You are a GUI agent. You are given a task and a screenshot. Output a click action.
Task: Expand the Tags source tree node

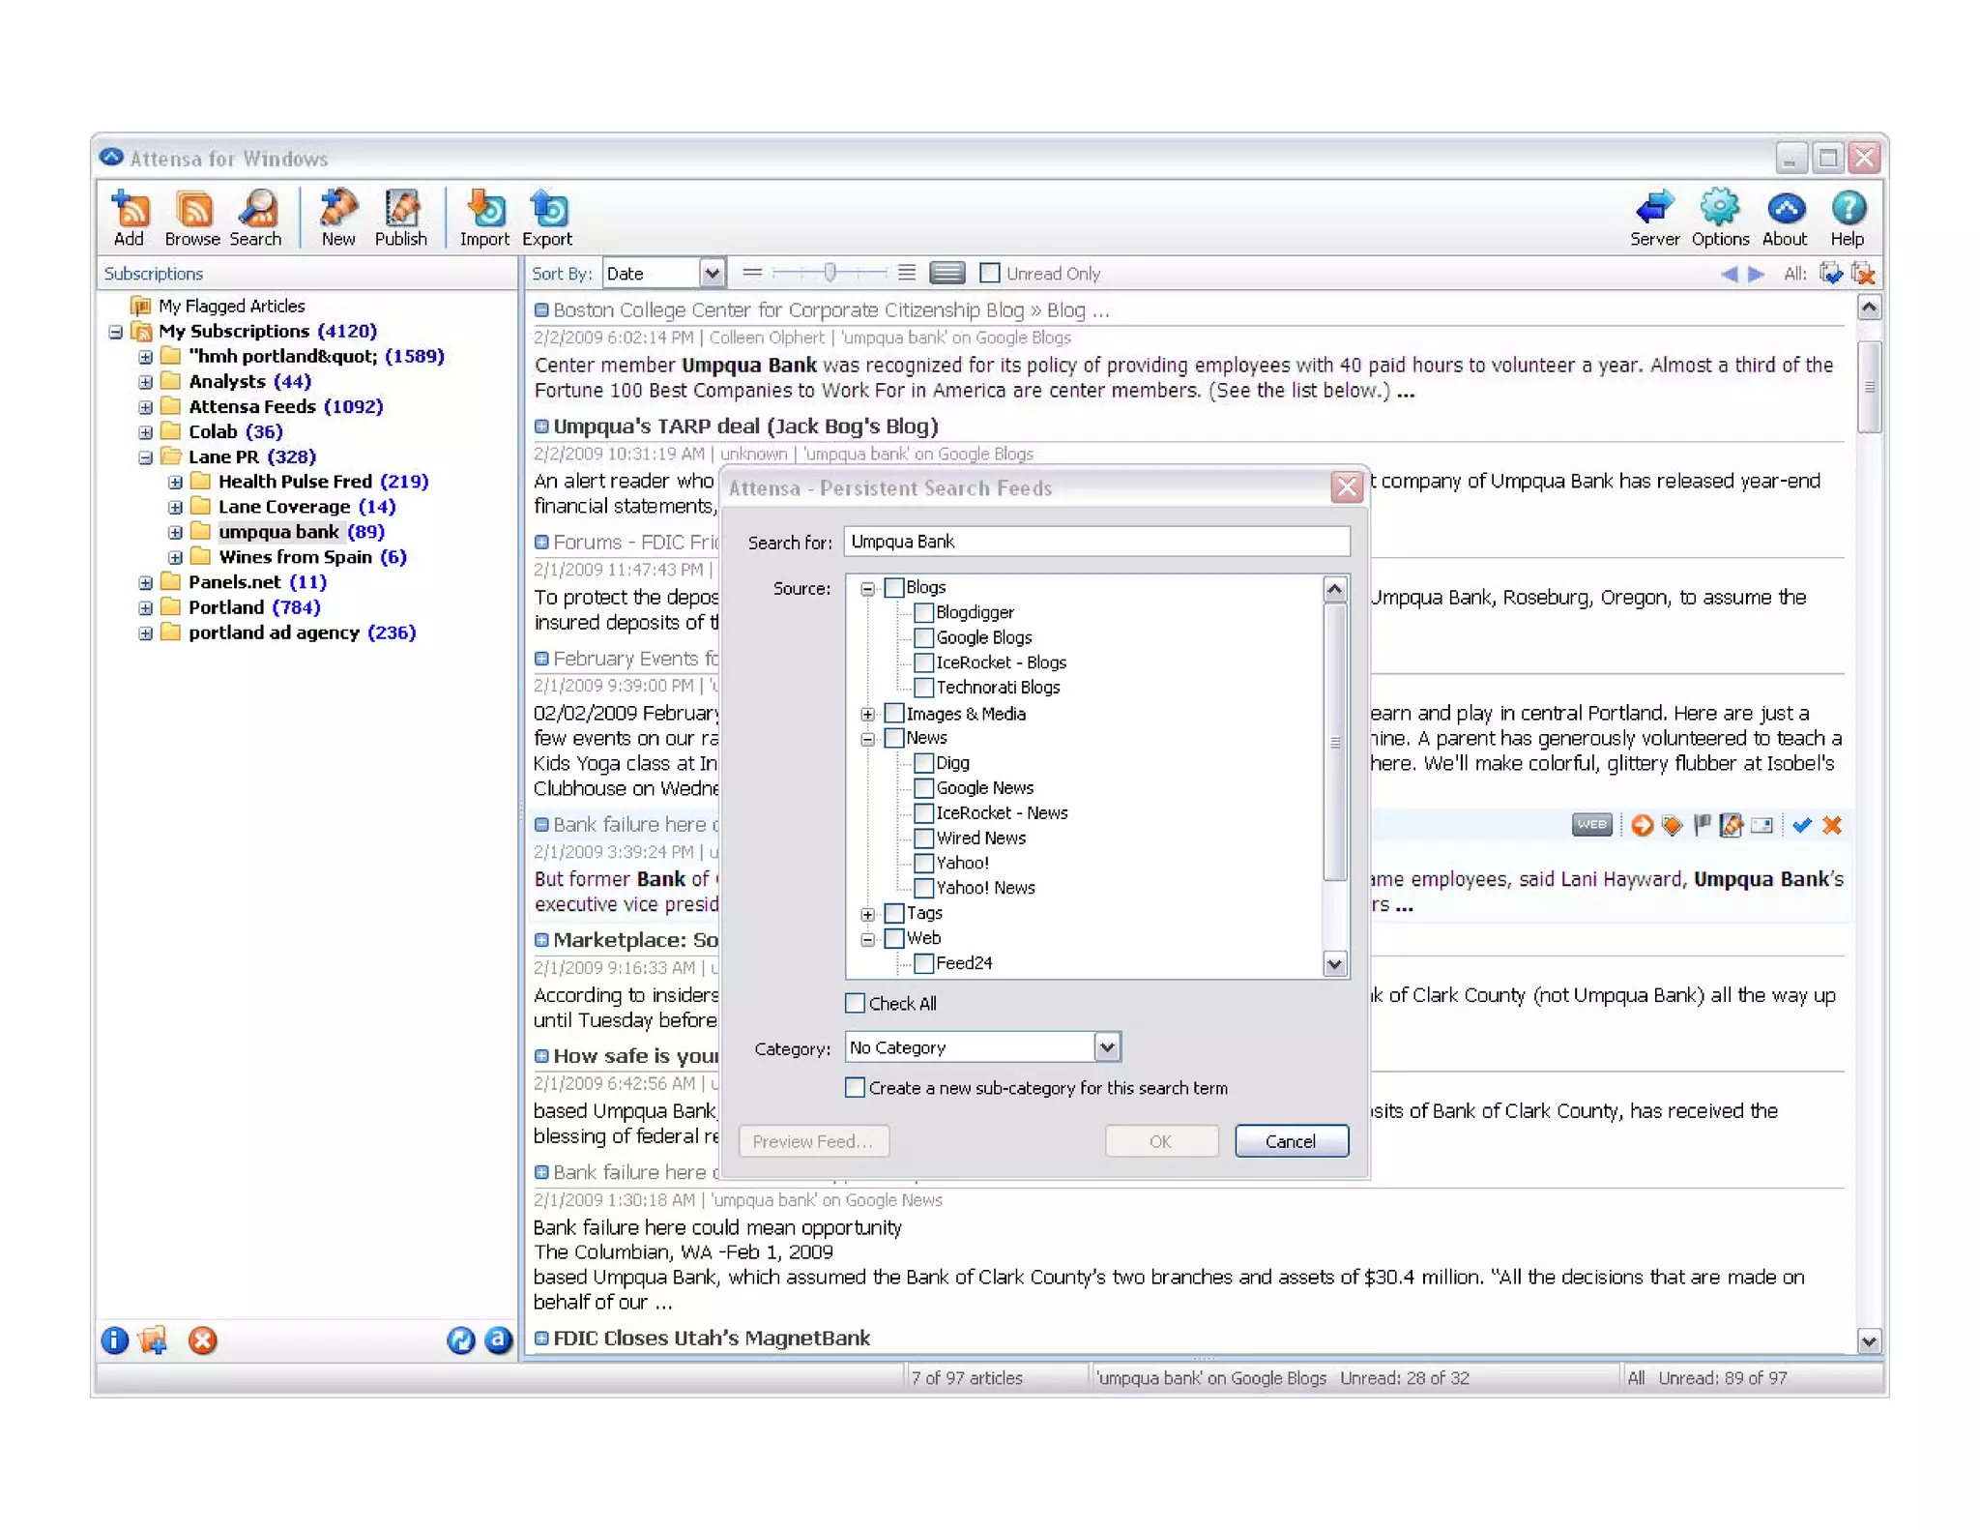click(x=867, y=914)
